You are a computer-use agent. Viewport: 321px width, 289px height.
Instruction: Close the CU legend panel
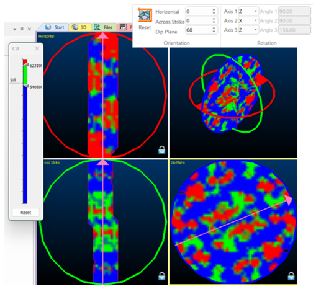point(37,48)
